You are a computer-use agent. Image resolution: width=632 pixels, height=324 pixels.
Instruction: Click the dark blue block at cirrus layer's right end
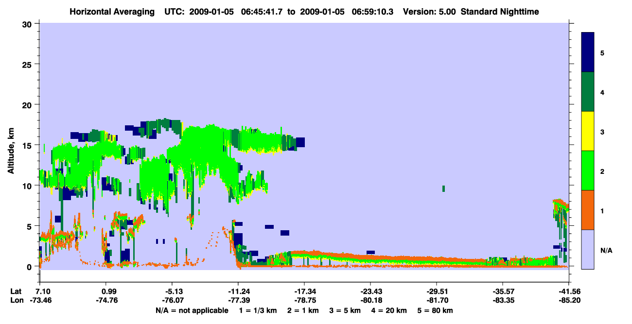pos(300,142)
